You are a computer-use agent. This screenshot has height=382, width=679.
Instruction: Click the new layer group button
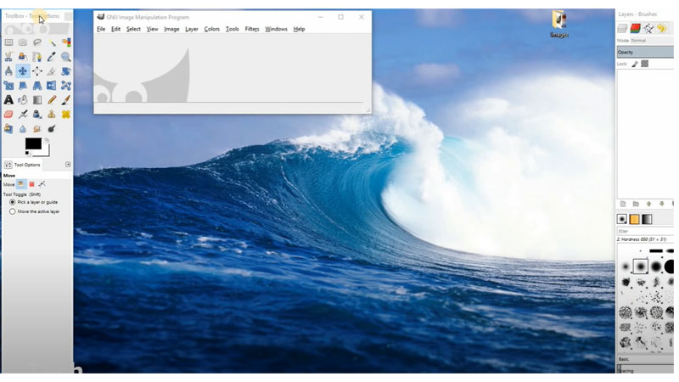[636, 204]
